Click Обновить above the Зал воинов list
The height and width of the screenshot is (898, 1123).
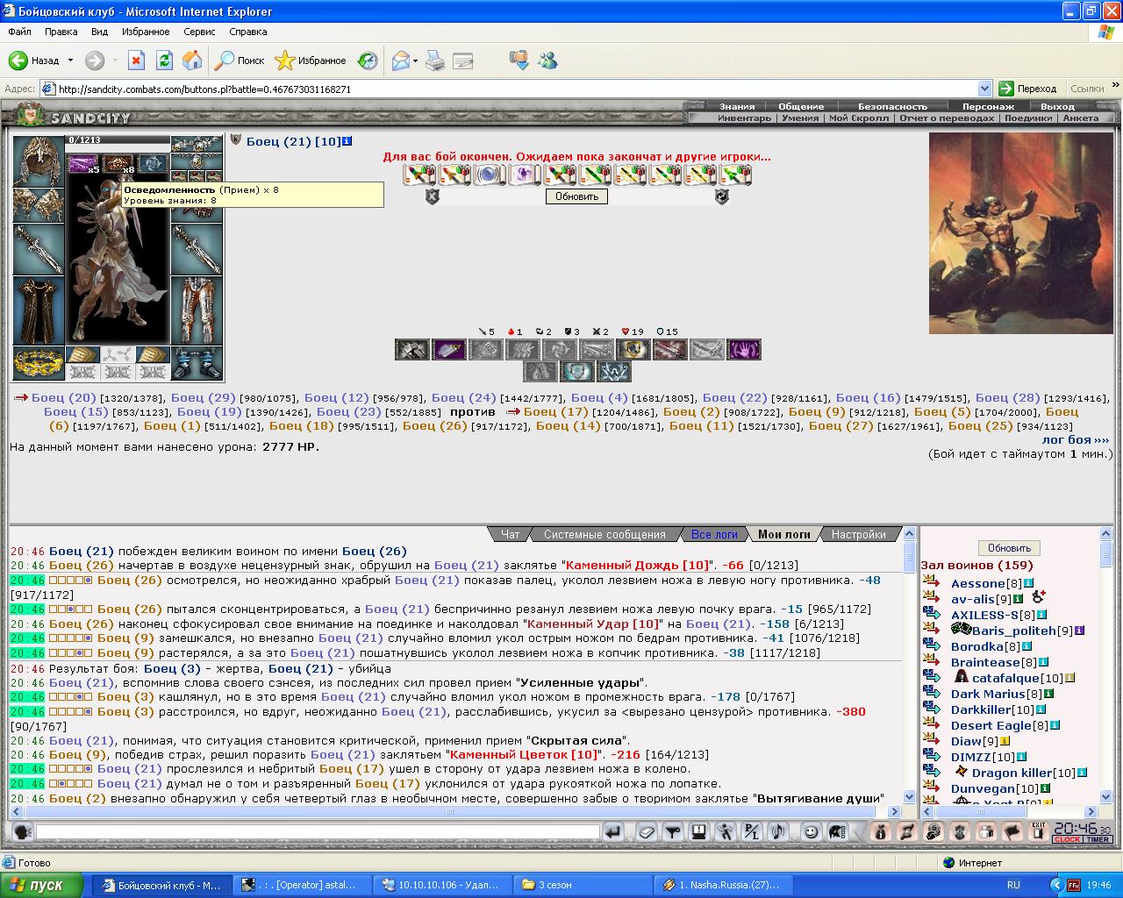(x=1009, y=548)
